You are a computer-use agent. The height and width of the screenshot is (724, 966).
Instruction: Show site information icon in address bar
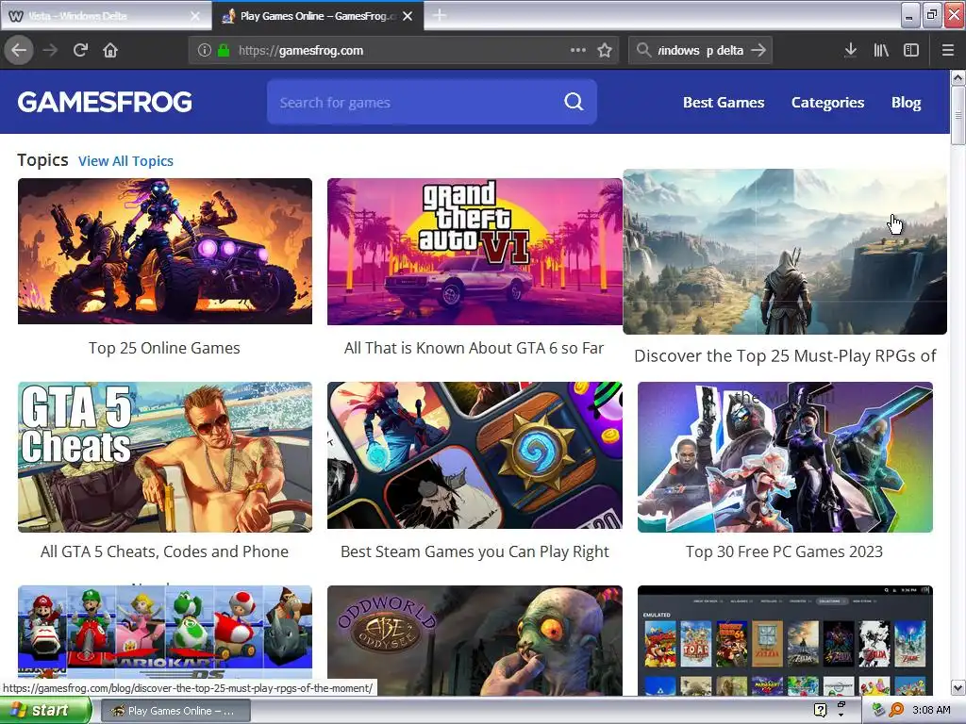205,51
